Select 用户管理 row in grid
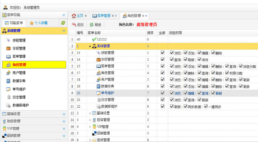Image resolution: width=258 pixels, height=142 pixels. click(108, 80)
